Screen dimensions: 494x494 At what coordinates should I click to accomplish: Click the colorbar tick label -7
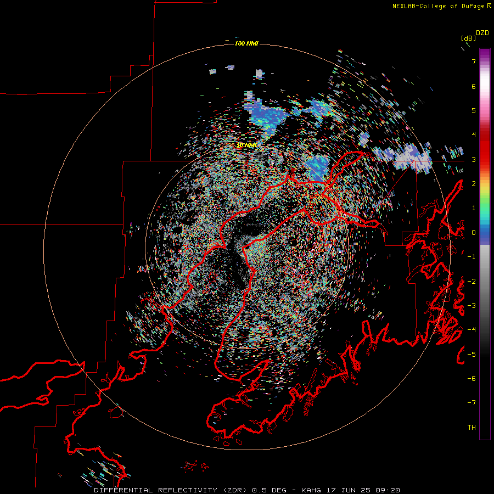pos(471,403)
